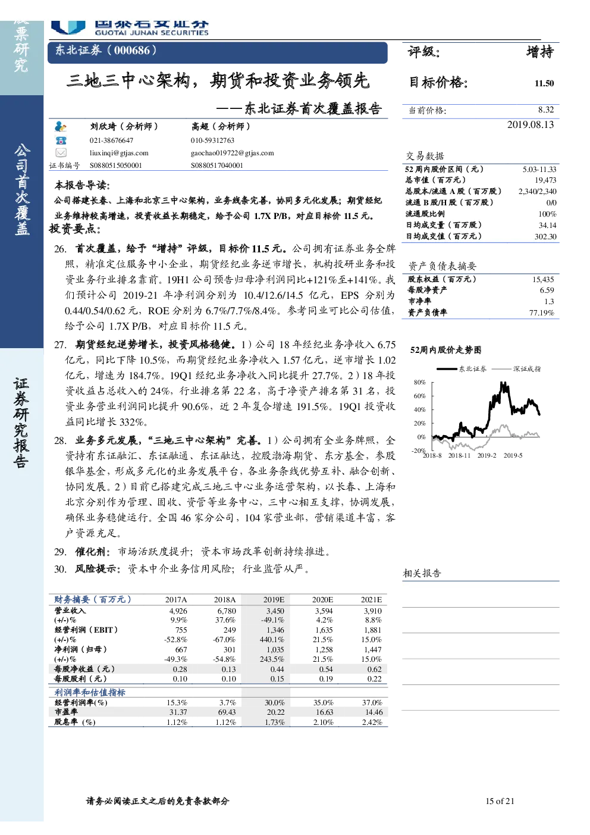Screen dimensions: 590x835
Task: Select the current price 8.32
Action: (x=546, y=110)
